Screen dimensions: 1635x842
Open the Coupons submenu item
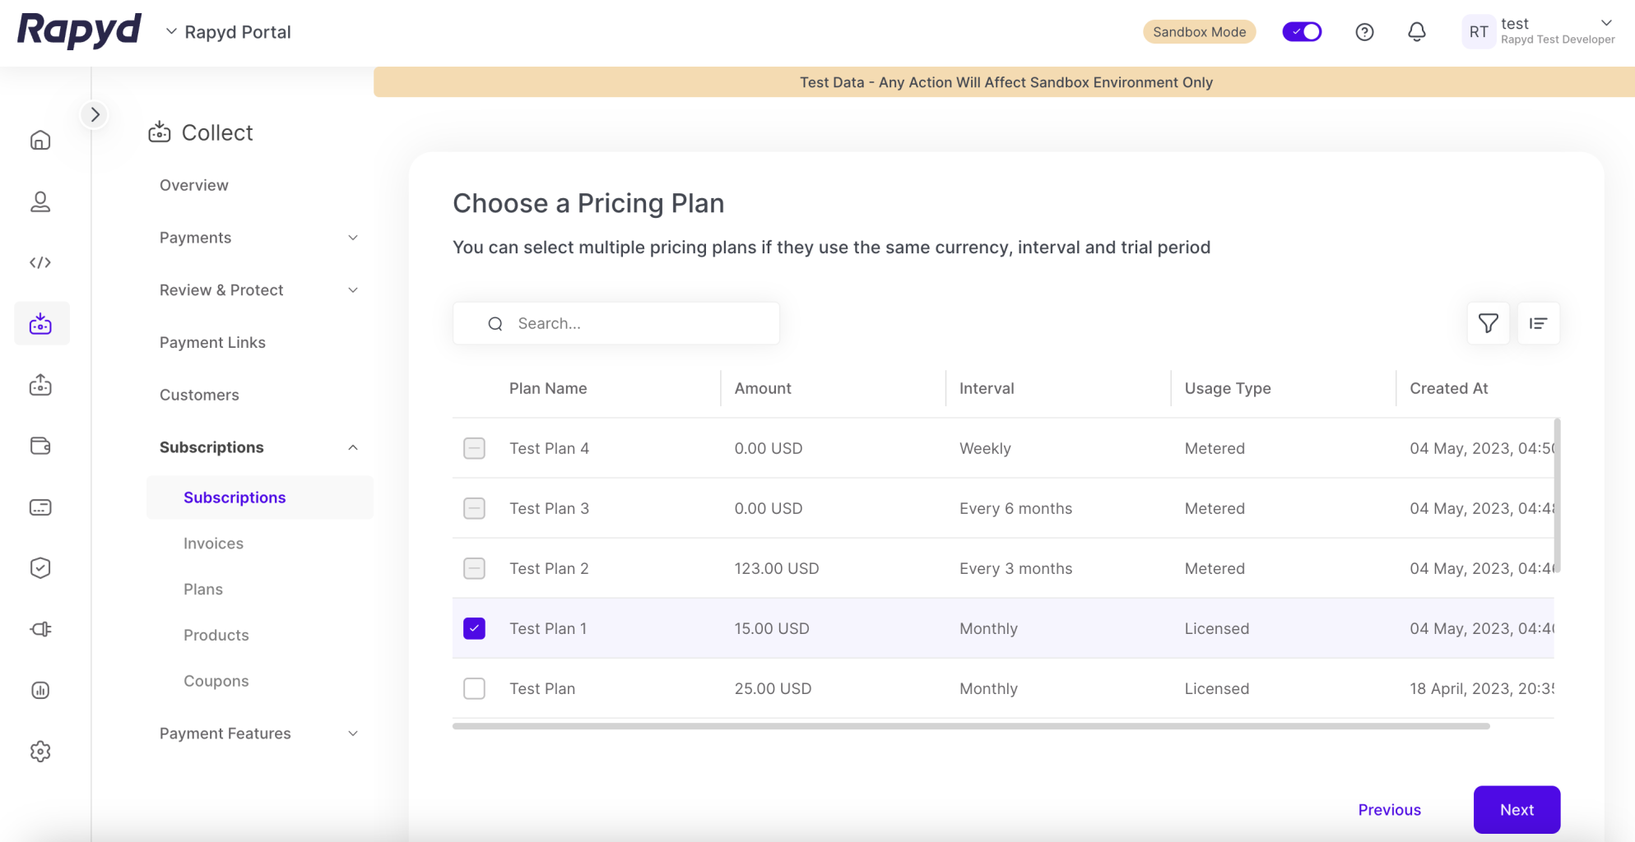click(216, 681)
